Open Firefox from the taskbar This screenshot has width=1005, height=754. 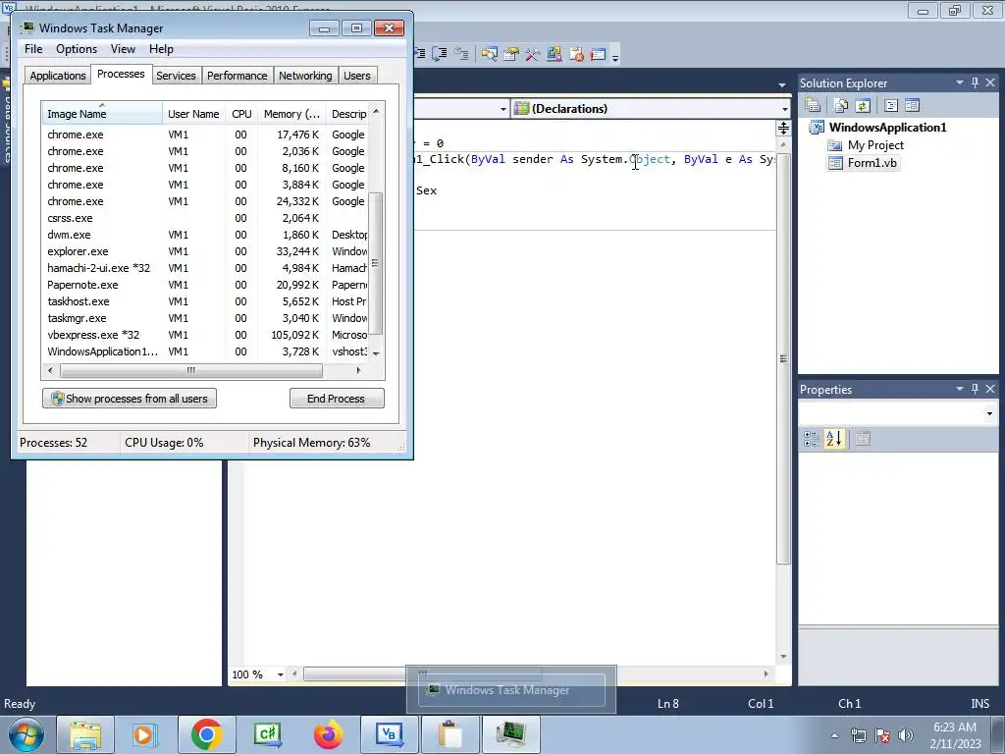click(328, 734)
